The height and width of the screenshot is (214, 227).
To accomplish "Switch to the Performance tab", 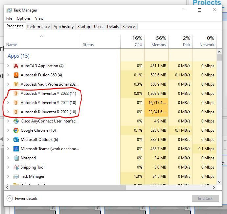I will coord(38,27).
